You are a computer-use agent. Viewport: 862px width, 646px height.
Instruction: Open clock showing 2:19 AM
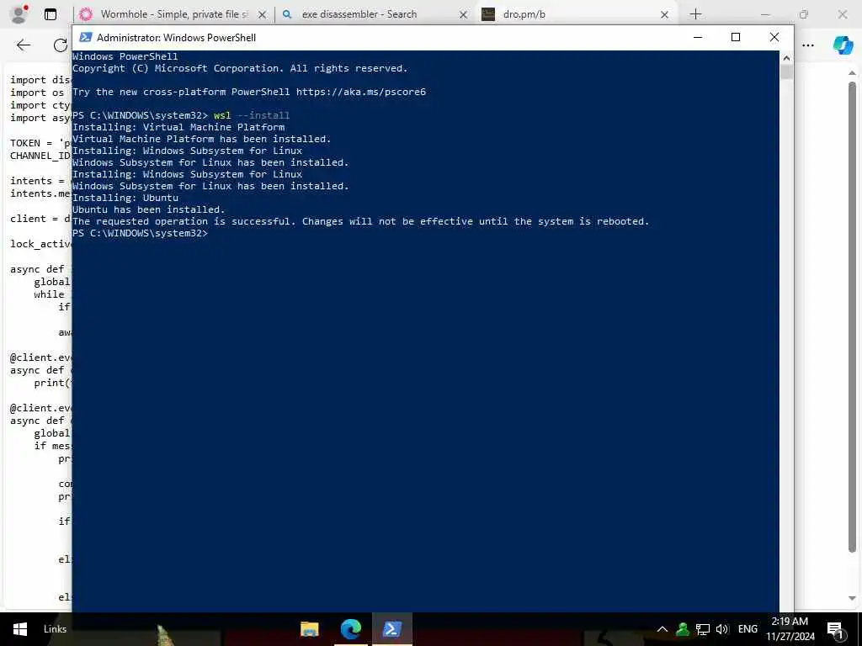pyautogui.click(x=790, y=629)
